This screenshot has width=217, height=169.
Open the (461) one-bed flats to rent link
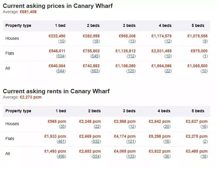click(61, 142)
